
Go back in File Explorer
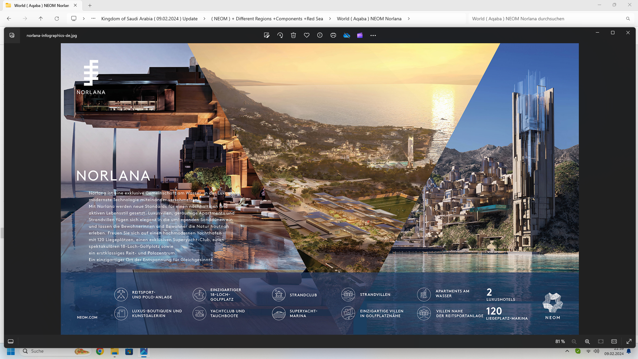(x=9, y=19)
